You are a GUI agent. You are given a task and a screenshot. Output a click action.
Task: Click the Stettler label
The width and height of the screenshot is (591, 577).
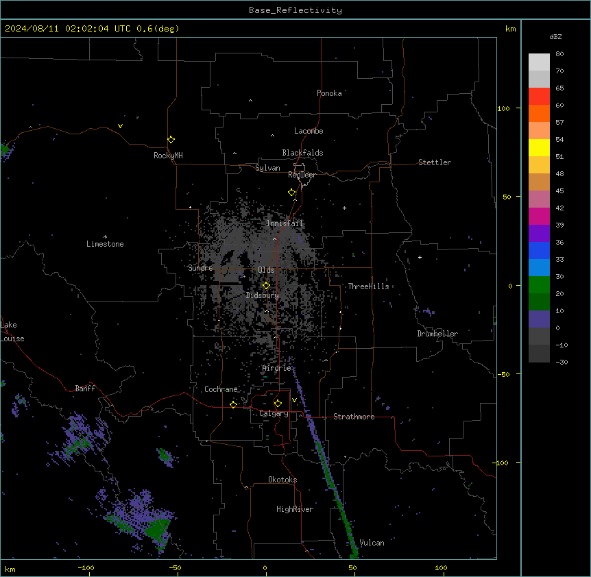point(435,162)
